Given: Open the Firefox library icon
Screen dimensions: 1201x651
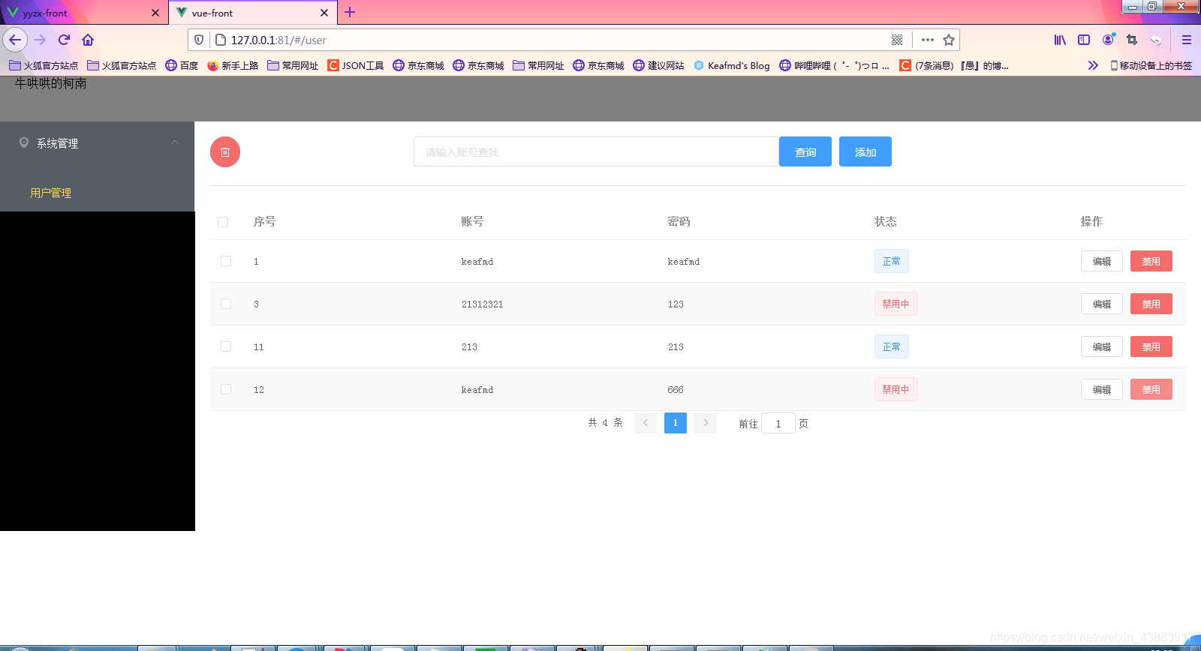Looking at the screenshot, I should (x=1060, y=40).
